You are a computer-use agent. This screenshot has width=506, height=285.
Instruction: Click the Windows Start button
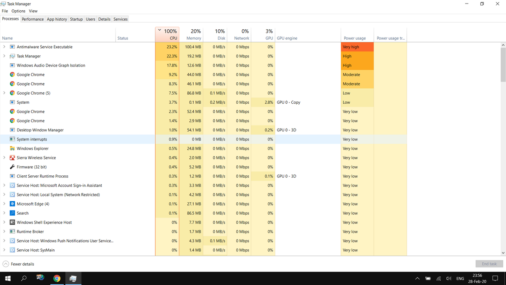tap(8, 278)
